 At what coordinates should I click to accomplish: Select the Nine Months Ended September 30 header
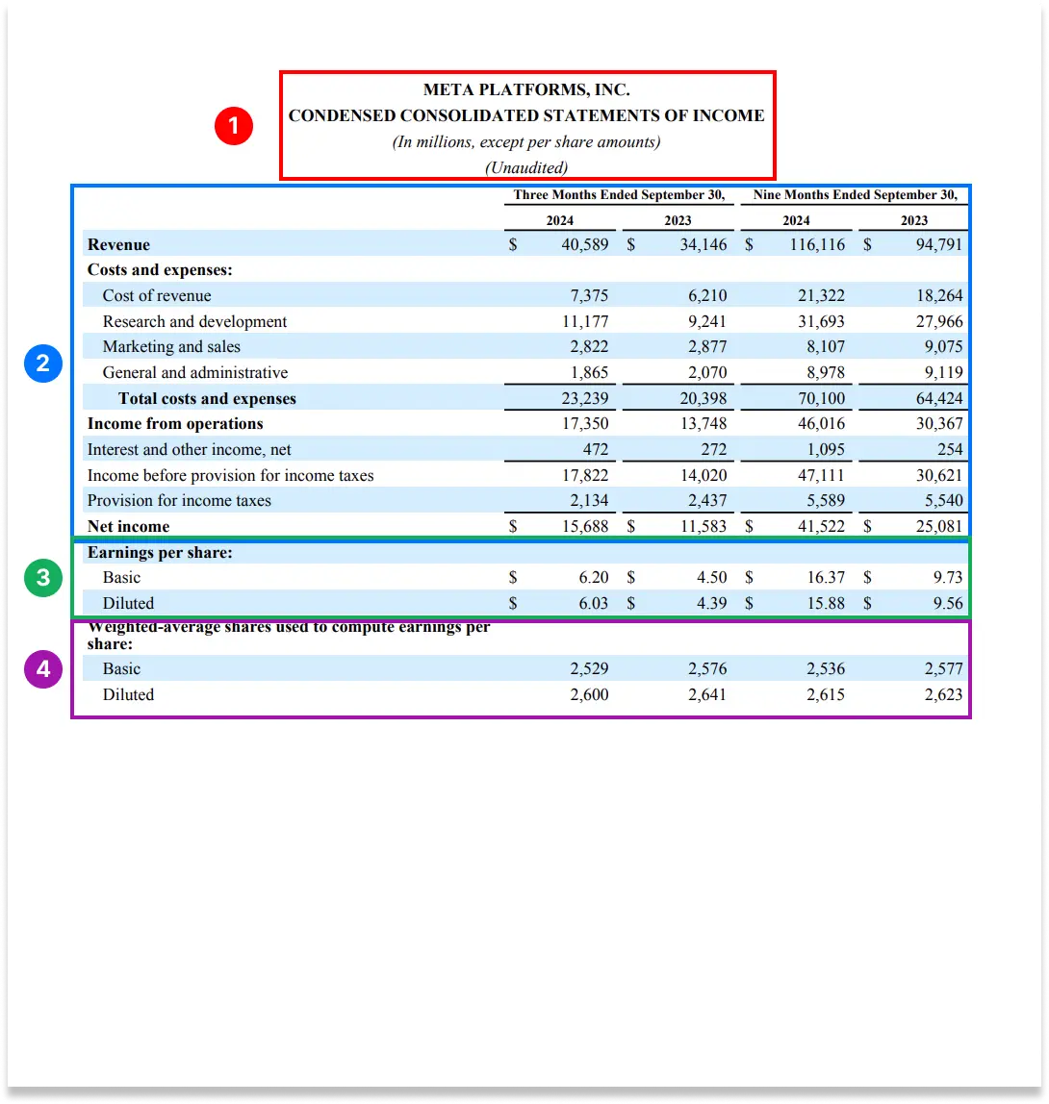tap(855, 195)
